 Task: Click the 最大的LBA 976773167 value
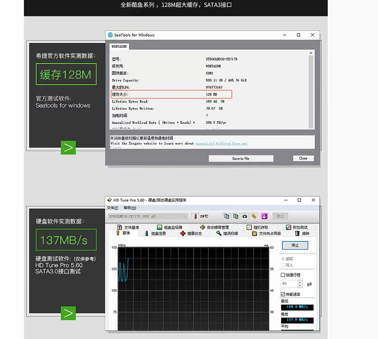click(x=214, y=87)
